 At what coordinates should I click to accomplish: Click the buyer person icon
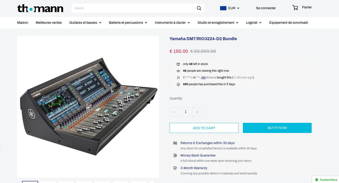click(x=178, y=78)
